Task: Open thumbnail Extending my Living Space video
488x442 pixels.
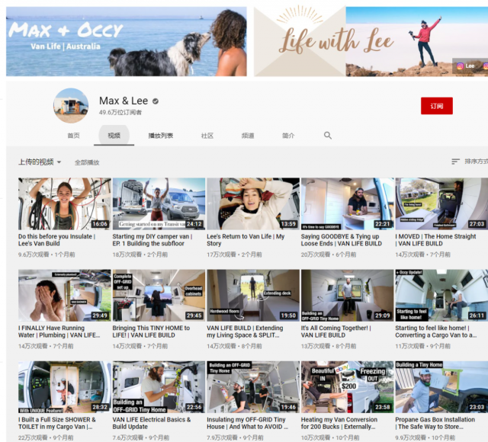Action: (253, 296)
